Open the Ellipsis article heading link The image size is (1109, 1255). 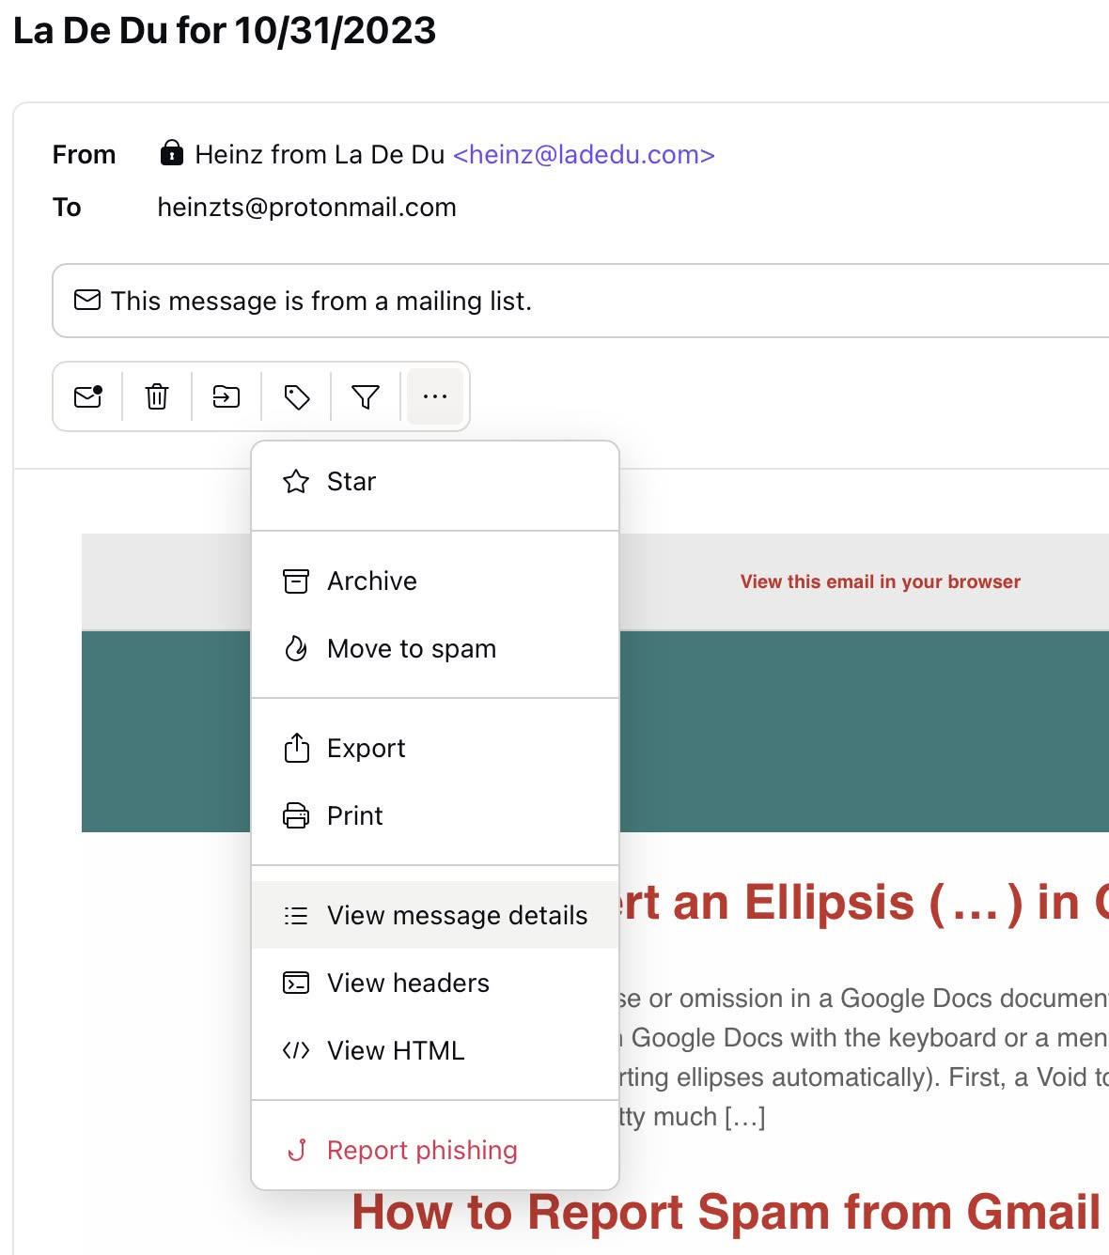[863, 903]
